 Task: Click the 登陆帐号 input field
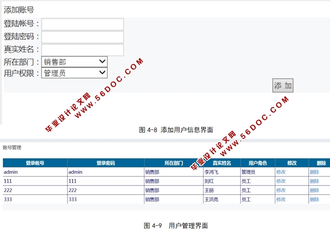coord(83,24)
